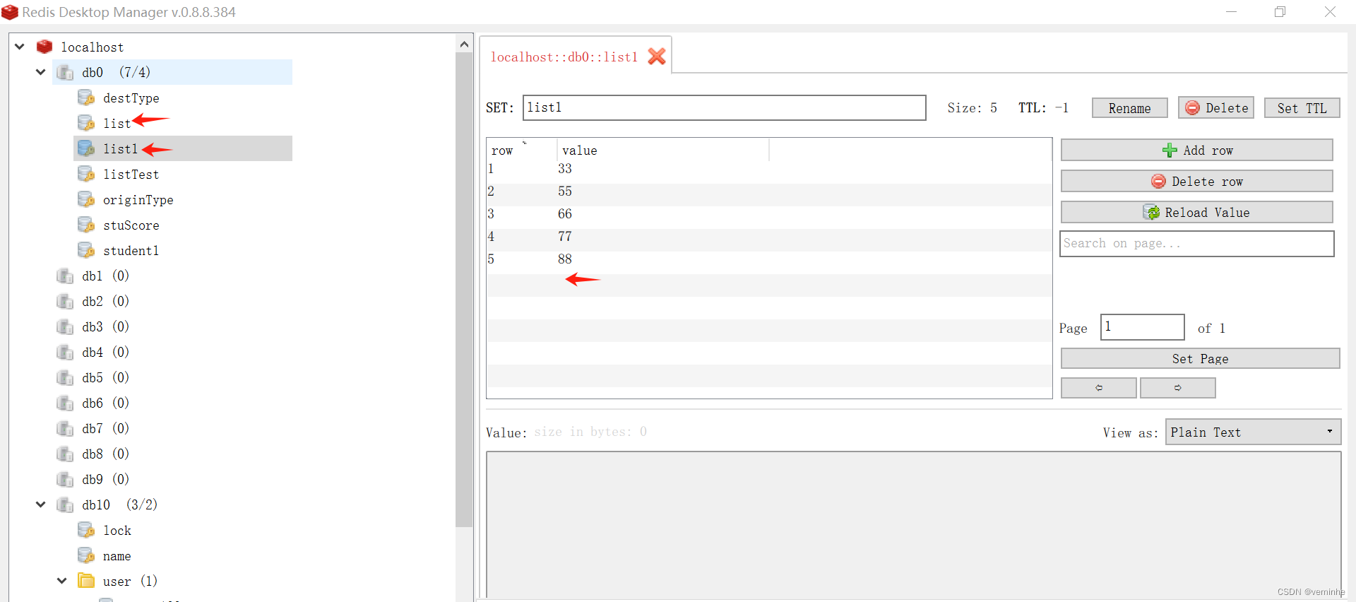Click the Reload Value button
Screen dimensions: 1356x602
1196,212
